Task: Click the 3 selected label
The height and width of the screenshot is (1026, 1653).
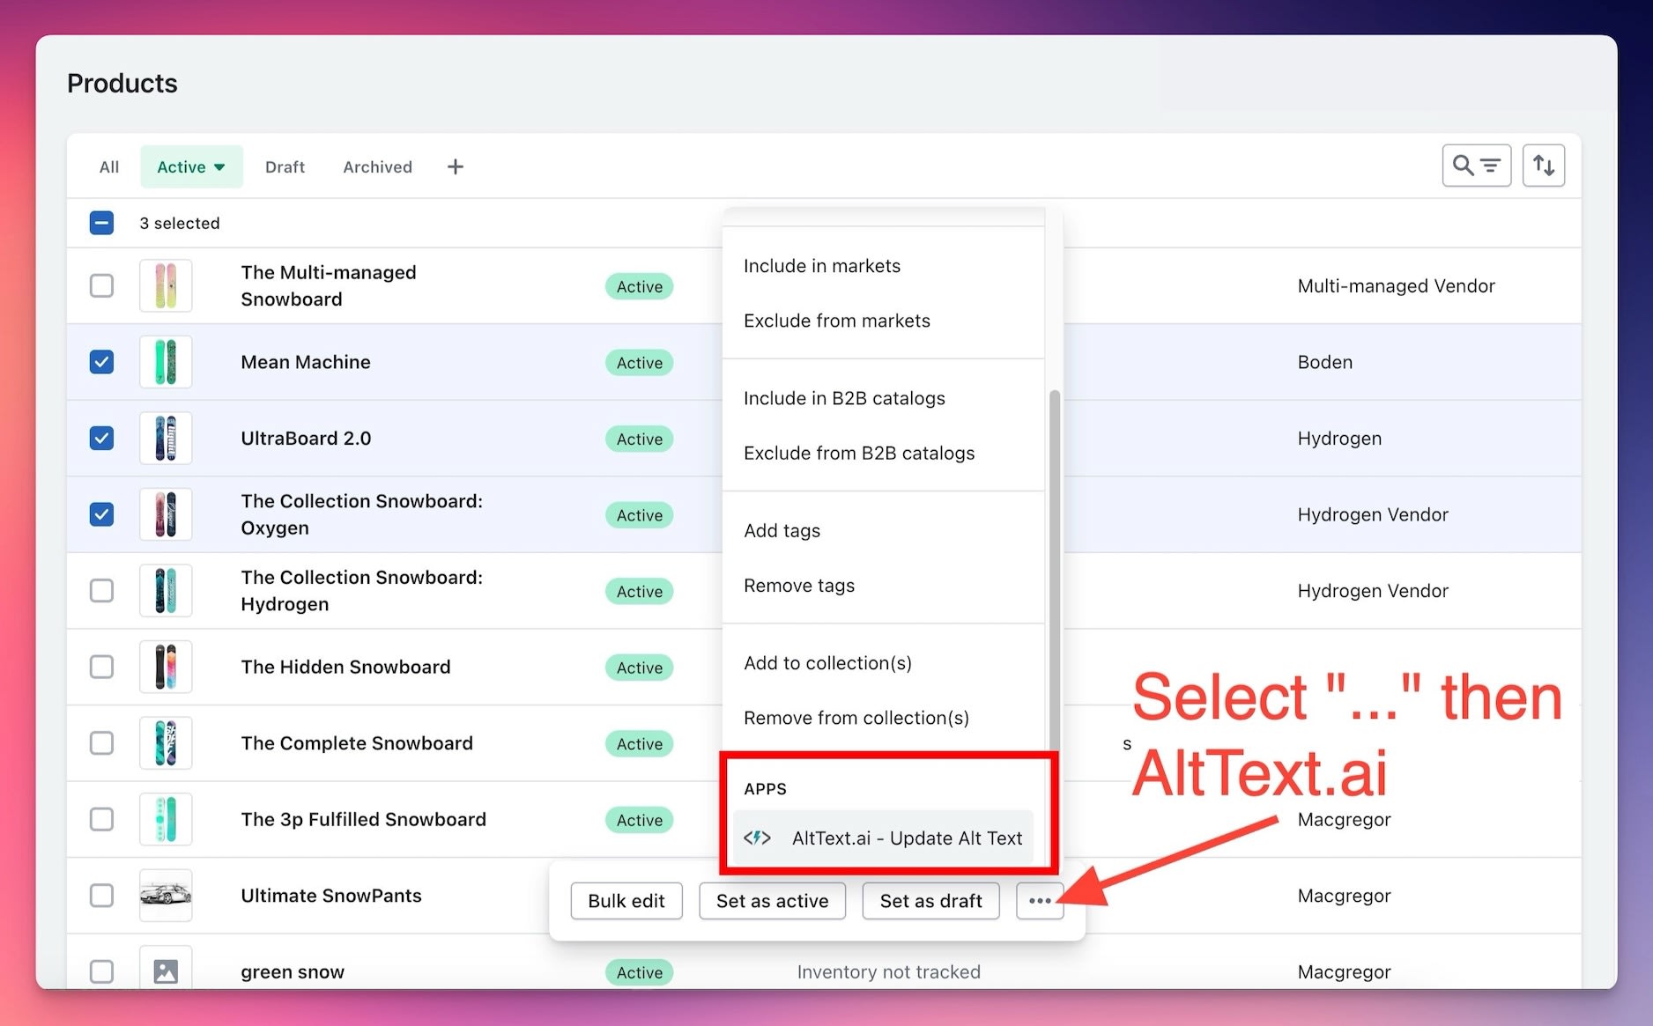Action: click(x=180, y=223)
